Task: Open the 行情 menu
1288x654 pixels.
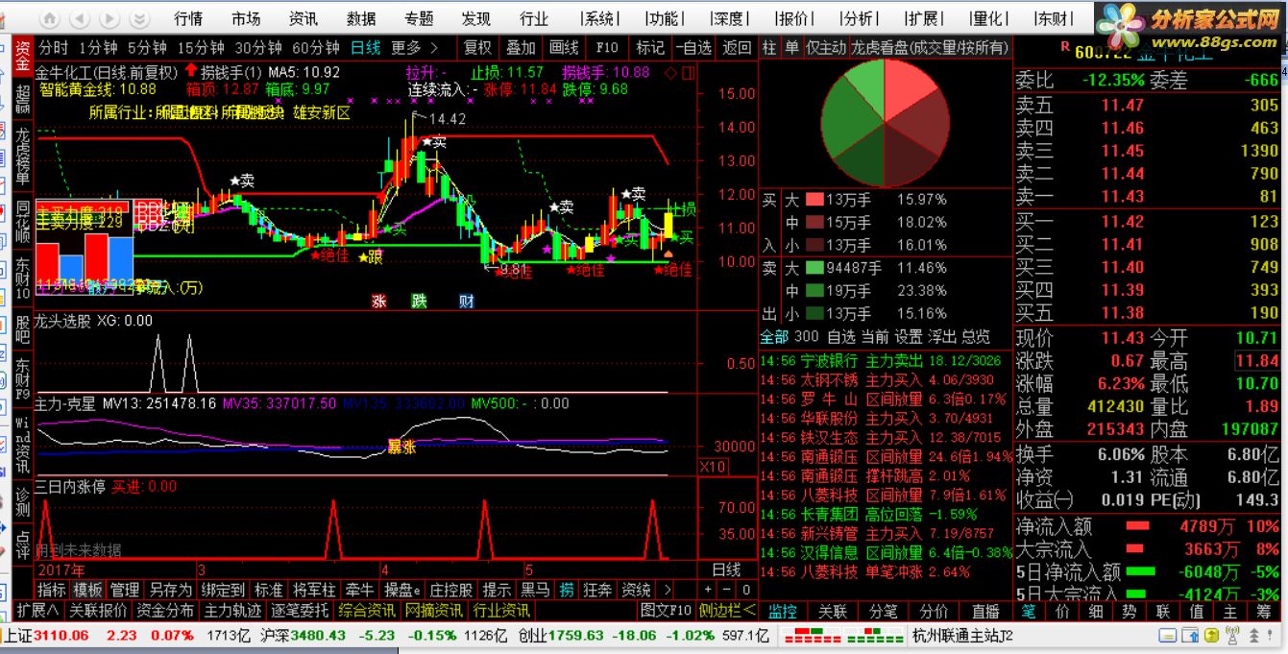Action: [x=188, y=19]
